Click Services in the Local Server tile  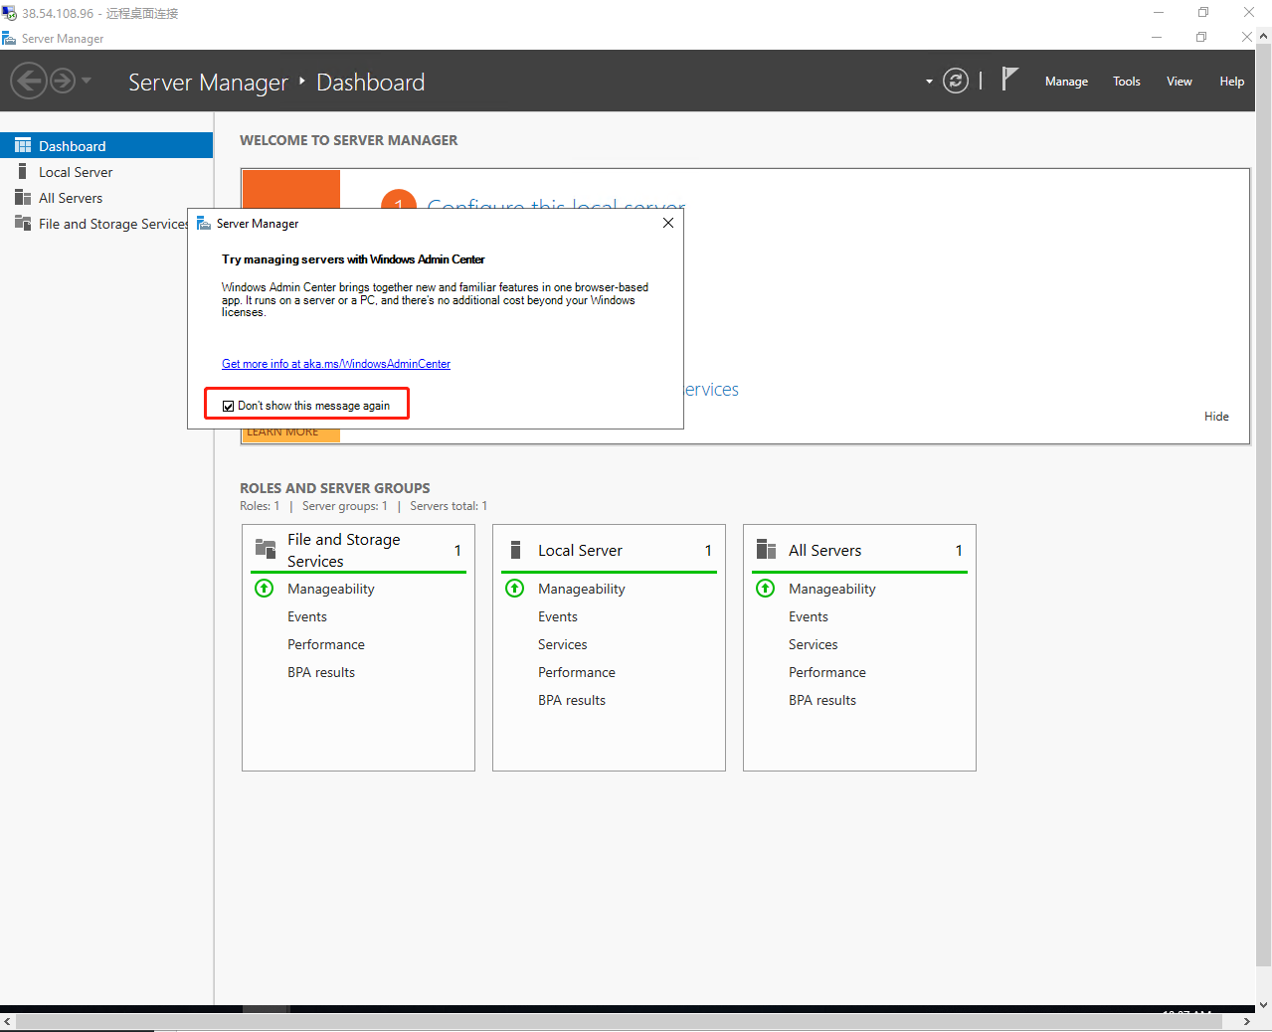point(563,644)
